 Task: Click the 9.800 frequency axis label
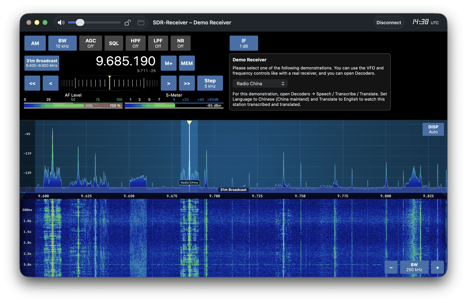point(386,196)
